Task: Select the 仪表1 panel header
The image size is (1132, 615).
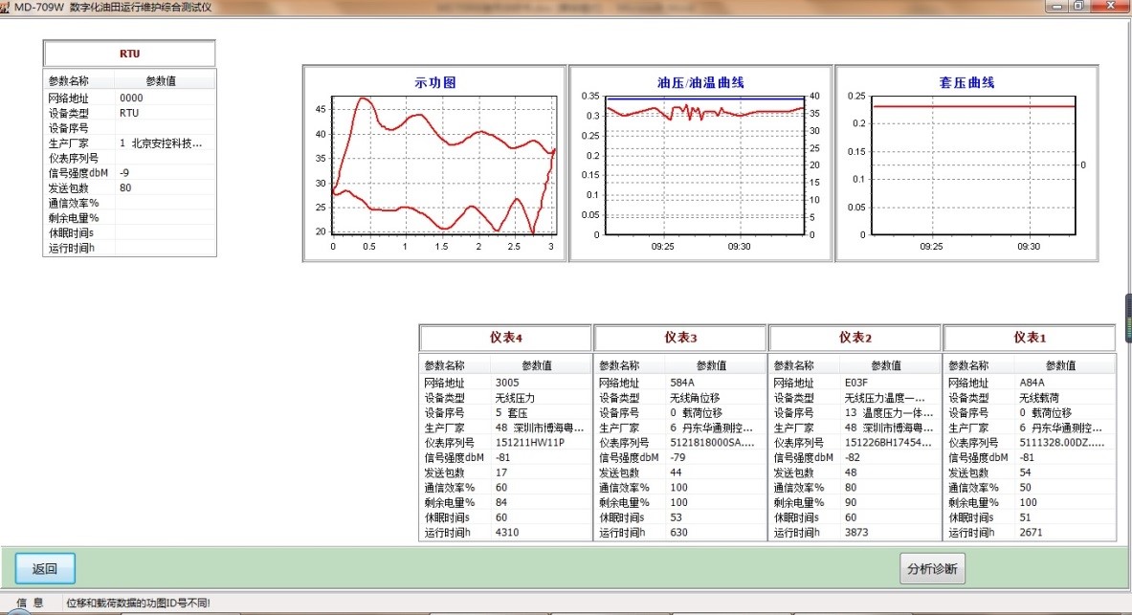Action: [1030, 338]
